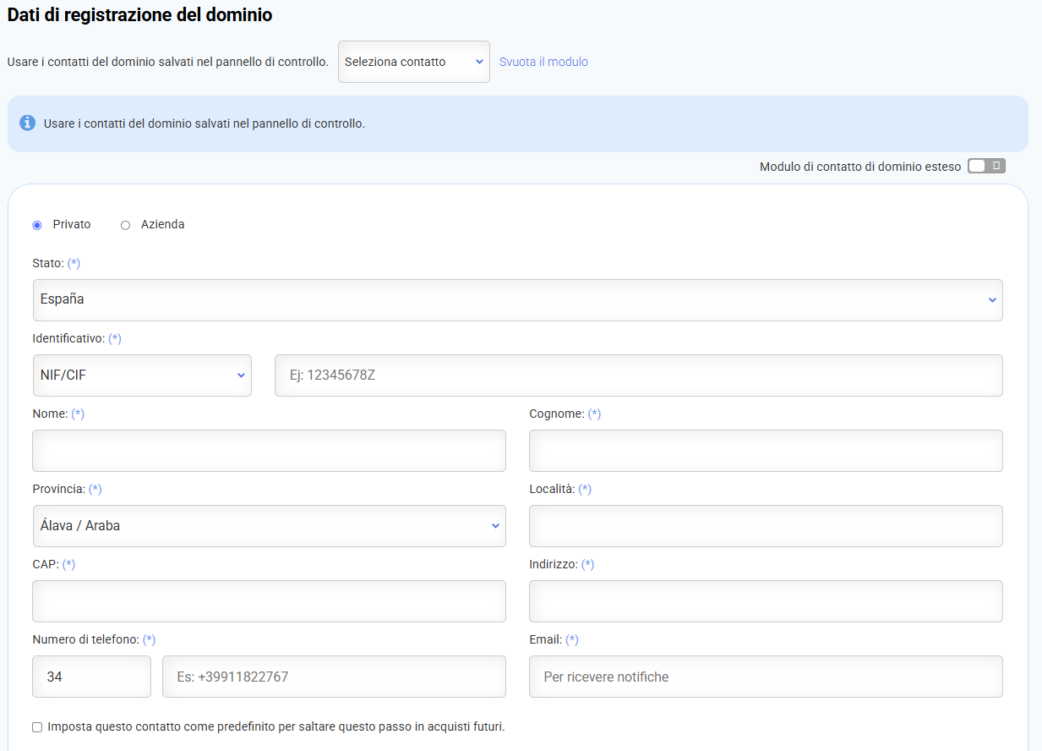
Task: Click the Cognome input box
Action: pos(765,451)
